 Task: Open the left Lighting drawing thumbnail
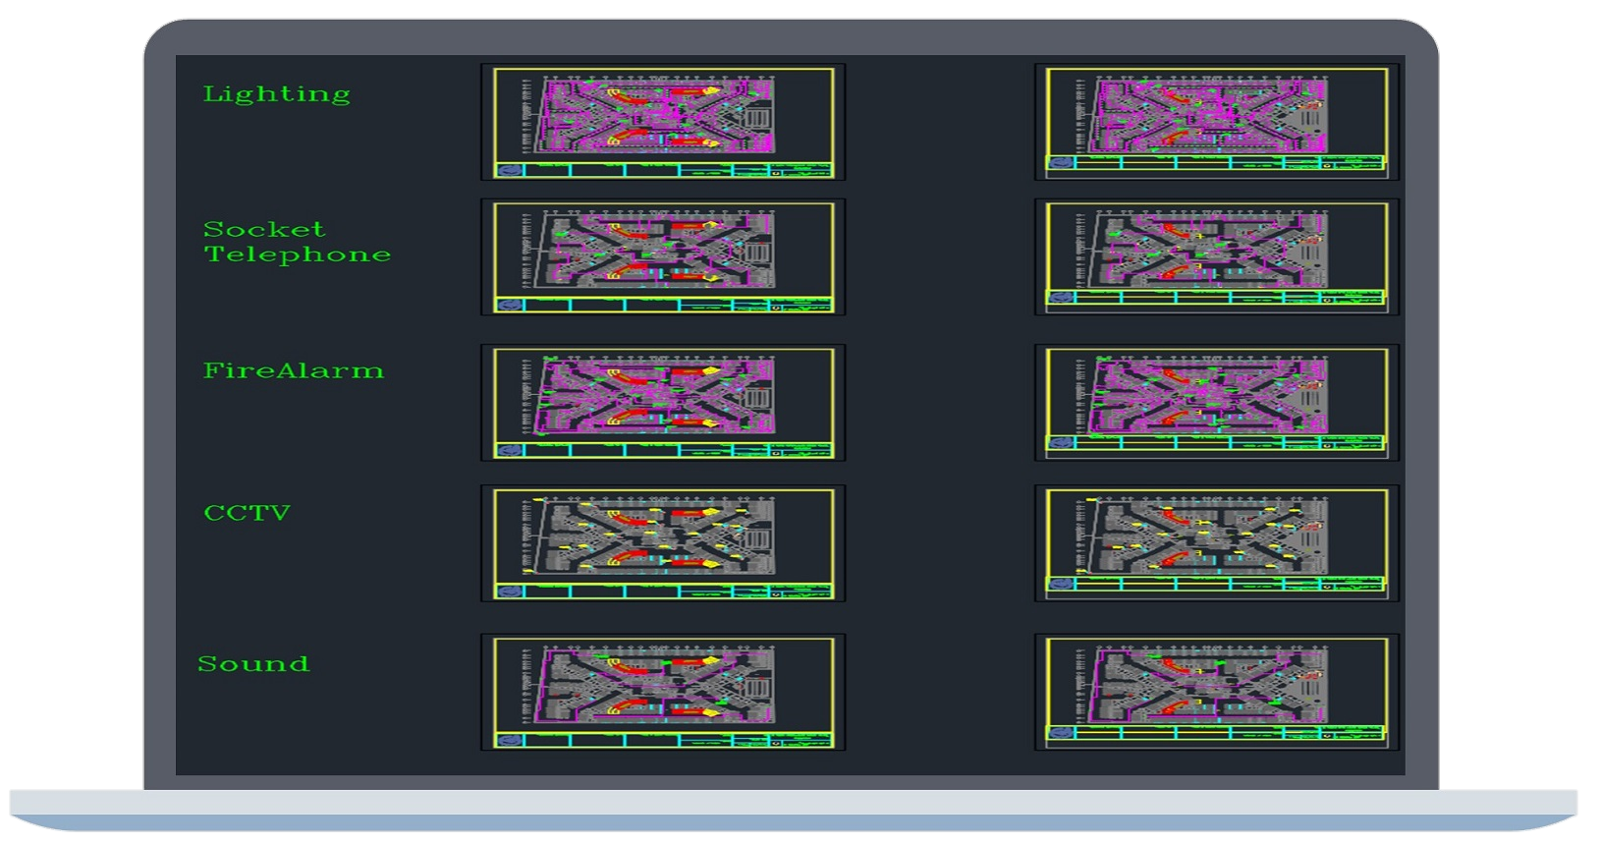pyautogui.click(x=663, y=122)
